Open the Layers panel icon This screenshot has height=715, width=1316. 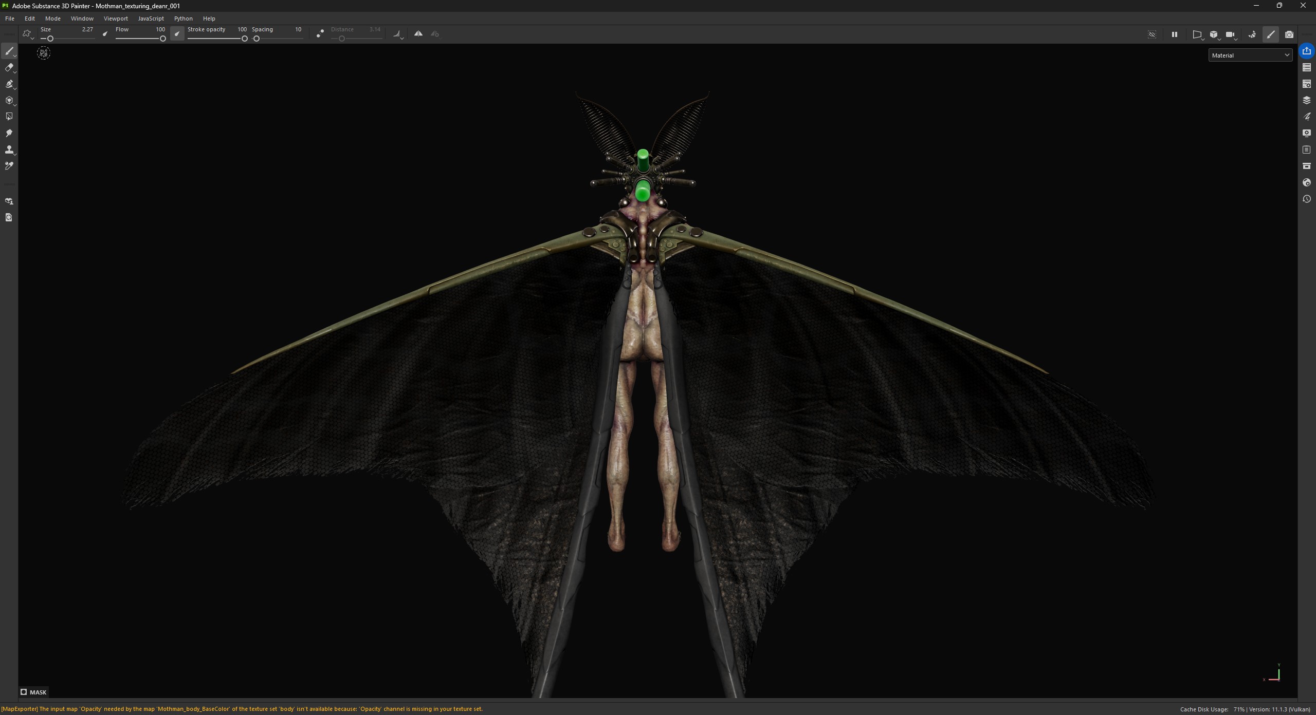tap(1306, 100)
